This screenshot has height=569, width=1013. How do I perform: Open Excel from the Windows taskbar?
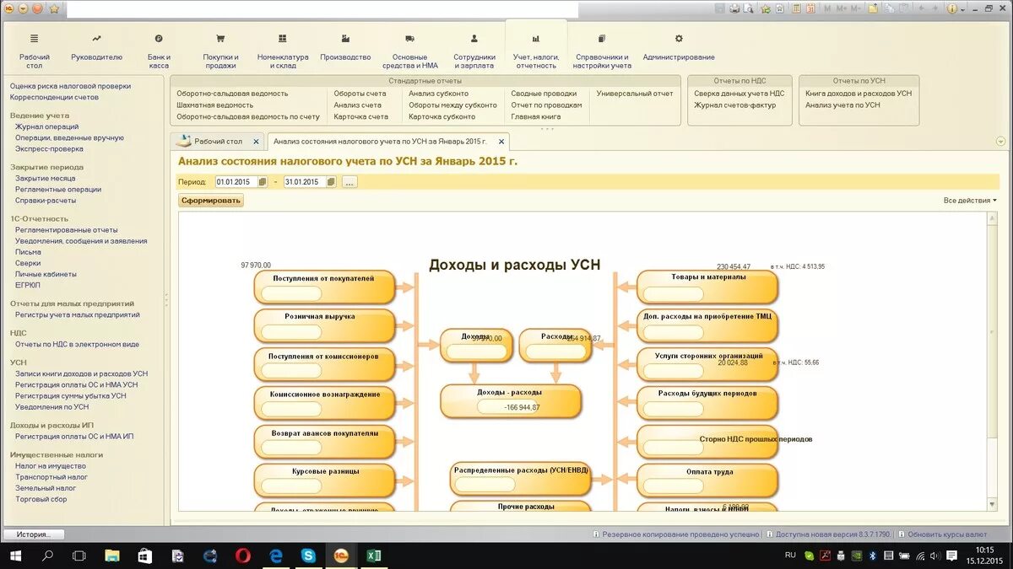373,556
